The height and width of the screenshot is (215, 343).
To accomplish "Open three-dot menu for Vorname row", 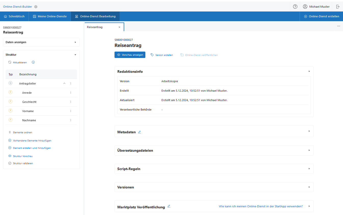I will point(71,111).
